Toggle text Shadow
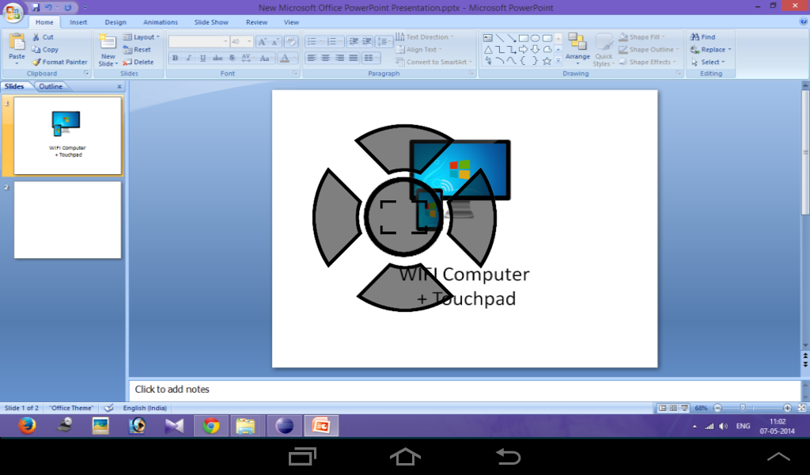 pos(232,58)
